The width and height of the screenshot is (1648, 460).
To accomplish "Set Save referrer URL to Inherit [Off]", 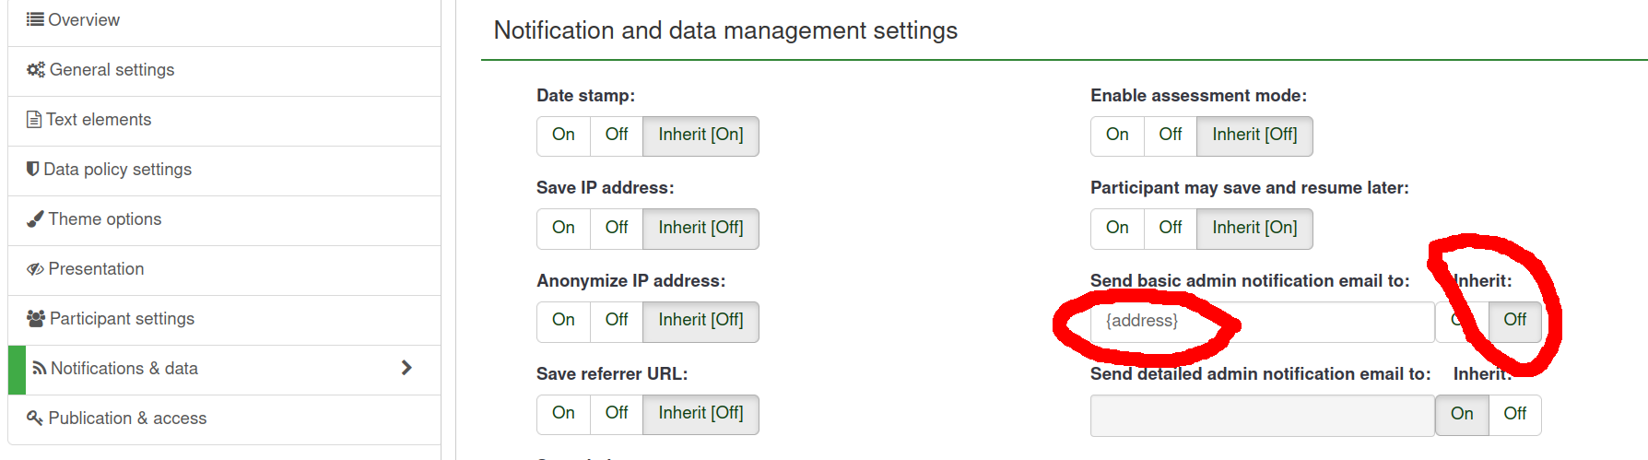I will click(x=700, y=414).
